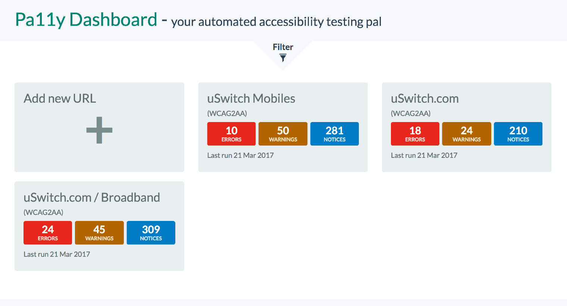
Task: Click the WCAG2AA label under uSwitch.com
Action: click(410, 113)
